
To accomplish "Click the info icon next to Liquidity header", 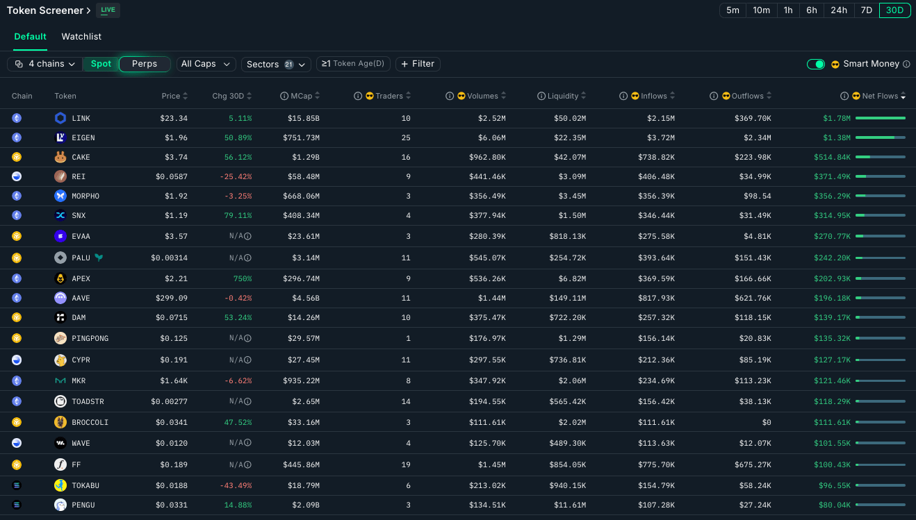I will (x=541, y=96).
